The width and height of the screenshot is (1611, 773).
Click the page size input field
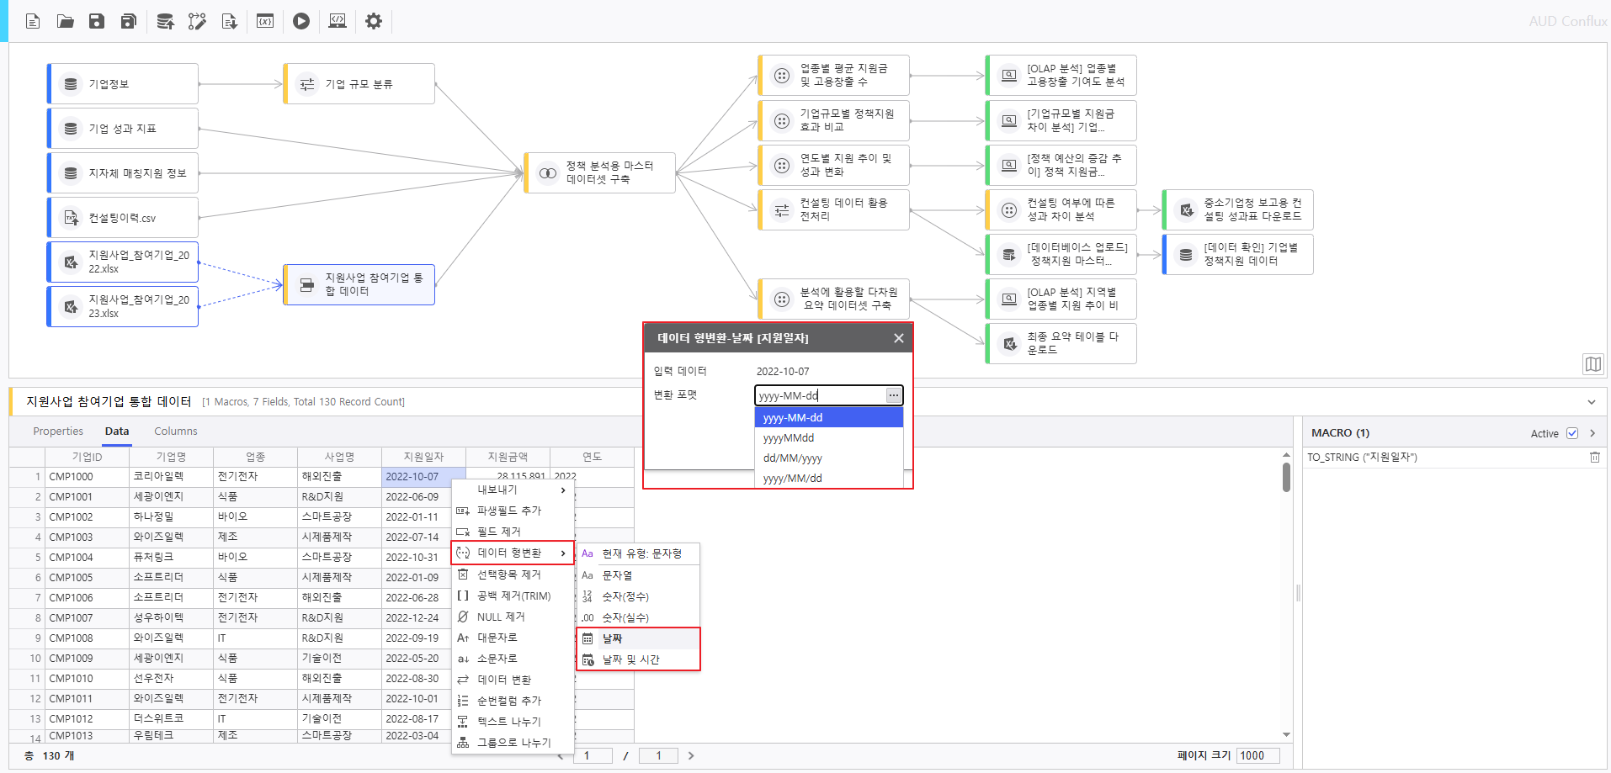1257,755
